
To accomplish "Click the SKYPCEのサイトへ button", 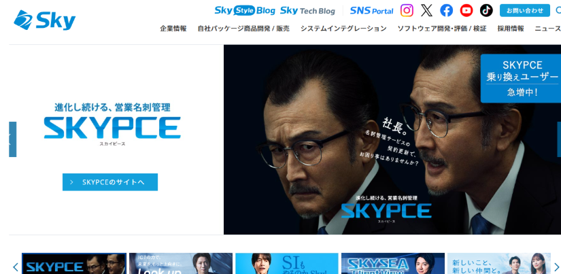I will 110,182.
